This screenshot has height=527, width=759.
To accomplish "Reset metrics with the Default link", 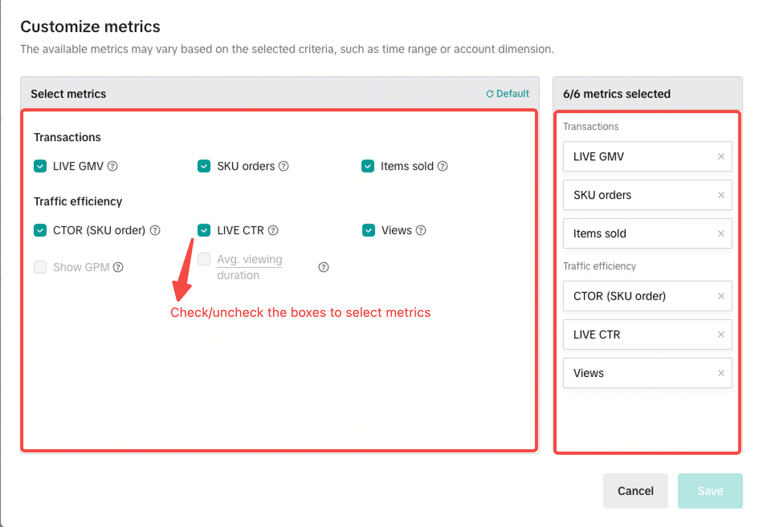I will tap(508, 94).
